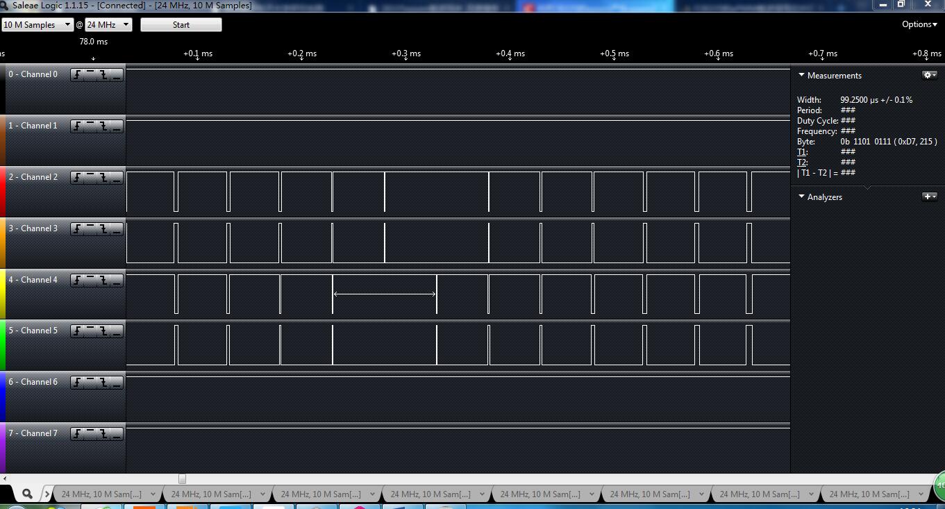Set rising edge trigger on Channel 5
This screenshot has width=945, height=509.
tap(76, 331)
